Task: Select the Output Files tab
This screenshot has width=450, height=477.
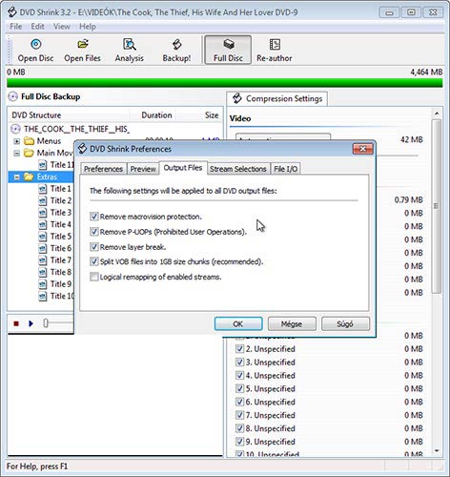Action: coord(183,168)
